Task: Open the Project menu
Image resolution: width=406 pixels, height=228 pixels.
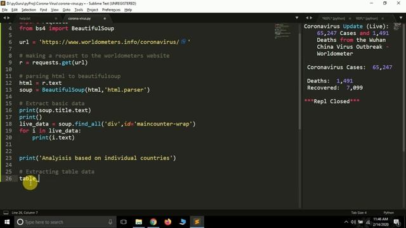Action: pos(93,10)
